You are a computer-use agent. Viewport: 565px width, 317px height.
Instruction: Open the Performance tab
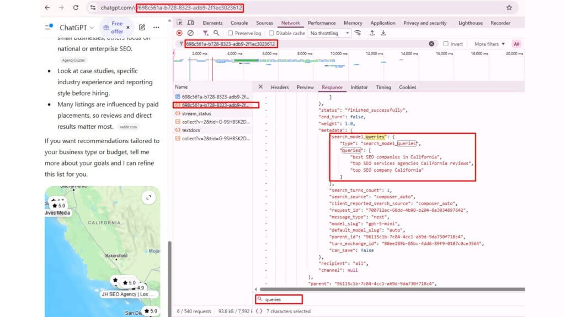coord(322,23)
